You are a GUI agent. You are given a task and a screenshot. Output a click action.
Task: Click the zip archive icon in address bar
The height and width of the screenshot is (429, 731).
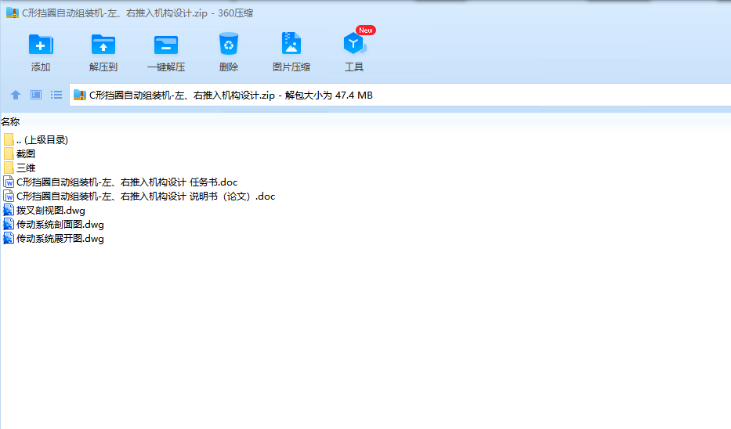[x=80, y=95]
